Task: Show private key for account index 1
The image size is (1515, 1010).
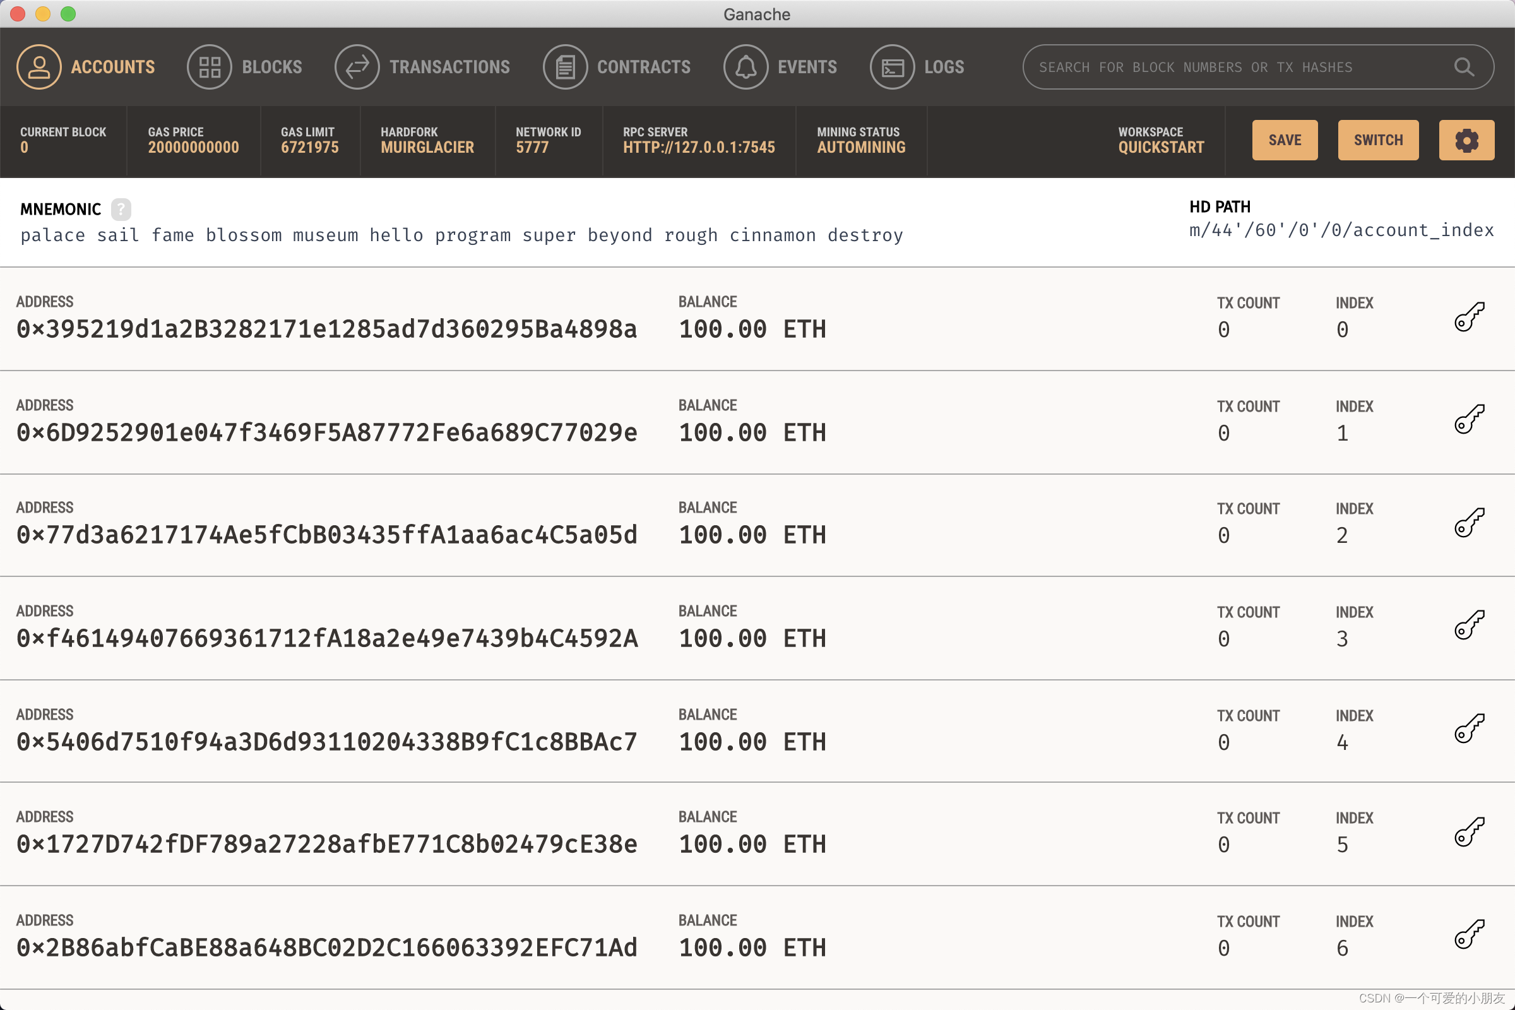Action: (x=1470, y=419)
